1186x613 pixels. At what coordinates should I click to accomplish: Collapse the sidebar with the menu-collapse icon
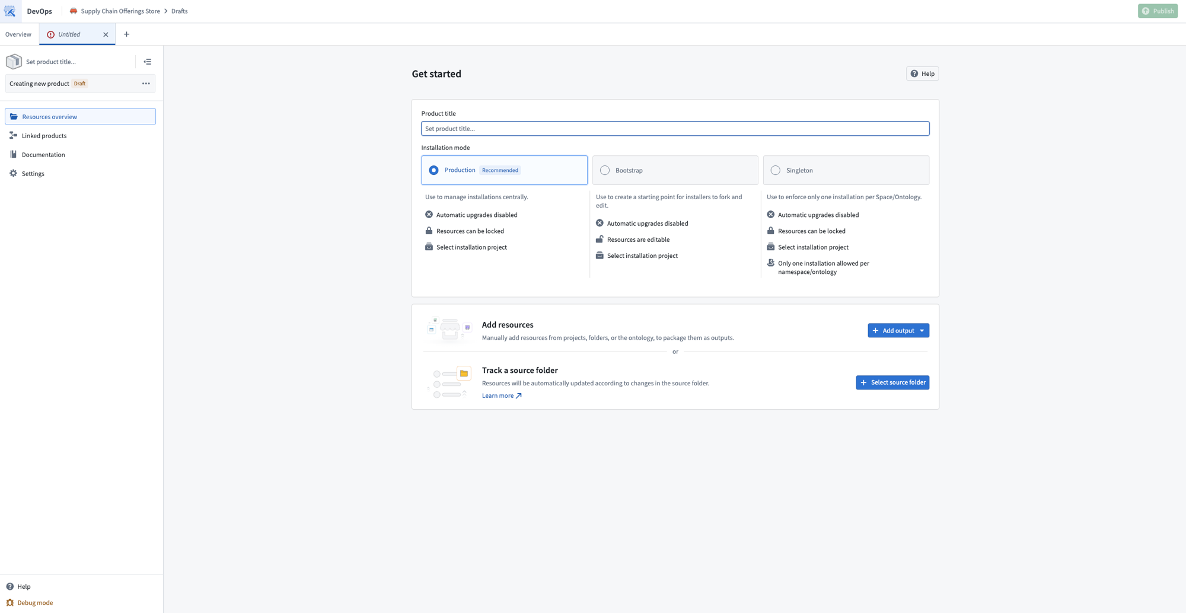point(148,62)
